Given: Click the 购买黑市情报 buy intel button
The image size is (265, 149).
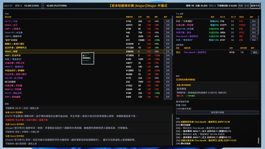Looking at the screenshot, I should point(218,112).
